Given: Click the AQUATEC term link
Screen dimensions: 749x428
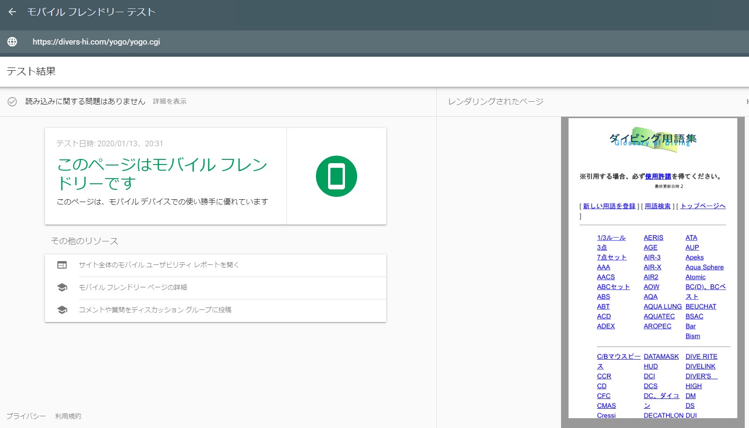Looking at the screenshot, I should pos(659,316).
